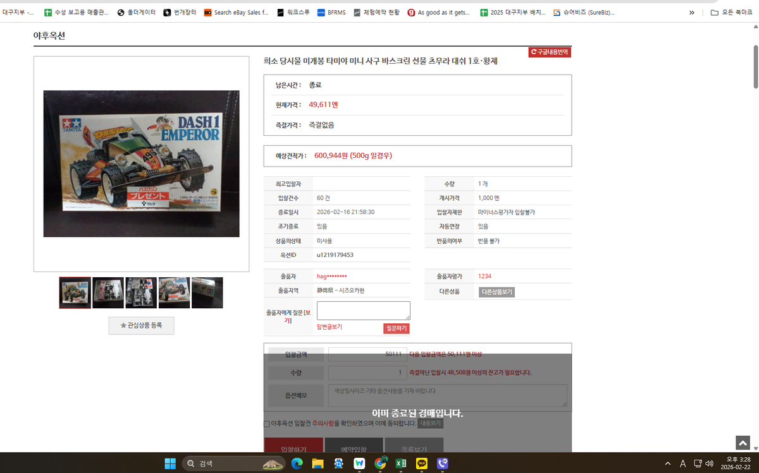Image resolution: width=759 pixels, height=473 pixels.
Task: Select the third product thumbnail
Action: click(141, 293)
